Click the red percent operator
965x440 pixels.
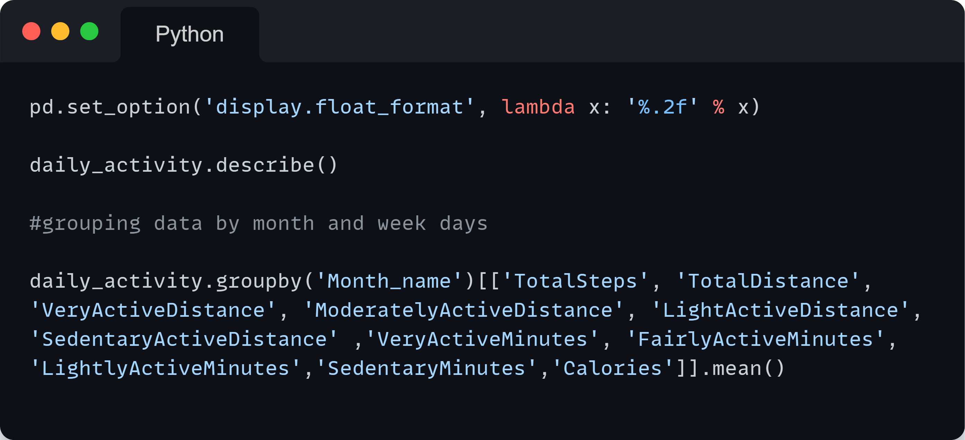(719, 107)
